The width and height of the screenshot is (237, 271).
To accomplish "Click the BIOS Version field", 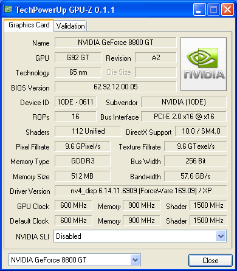I will [x=115, y=87].
